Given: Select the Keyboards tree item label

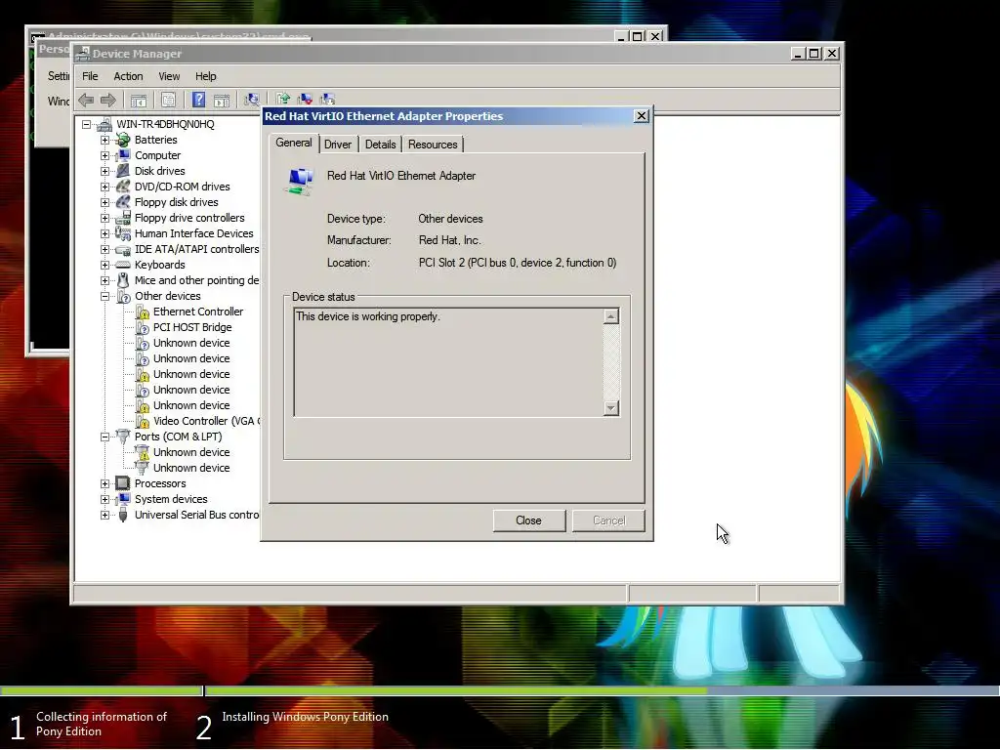Looking at the screenshot, I should tap(159, 265).
